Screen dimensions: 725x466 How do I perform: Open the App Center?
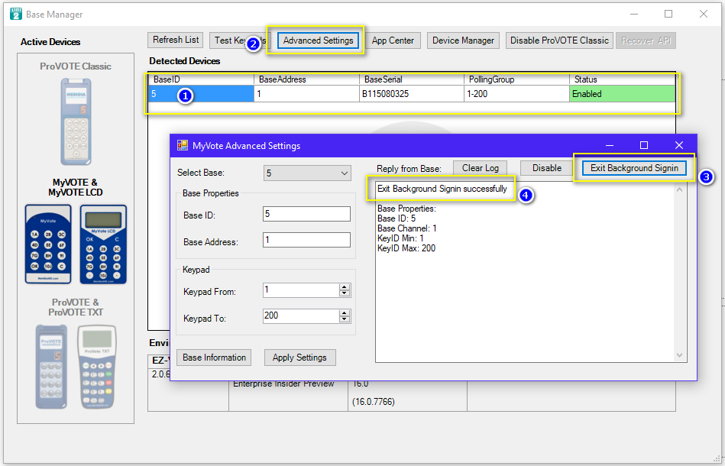point(393,40)
